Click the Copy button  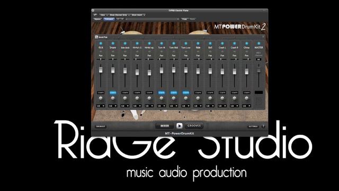[184, 19]
